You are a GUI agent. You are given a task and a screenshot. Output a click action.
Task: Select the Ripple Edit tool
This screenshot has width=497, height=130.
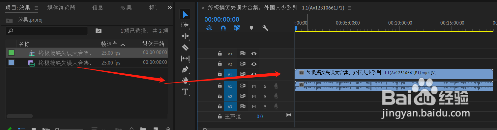click(x=185, y=36)
